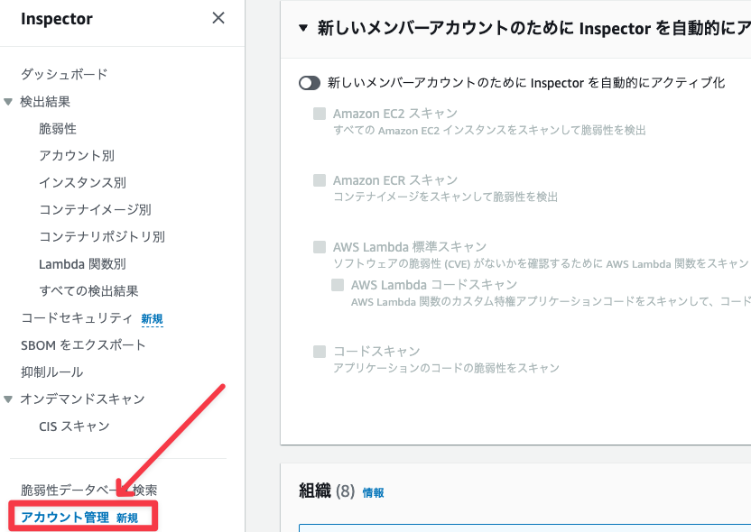This screenshot has height=532, width=751.
Task: Click the 情報 link beside 組織
Action: pos(373,492)
